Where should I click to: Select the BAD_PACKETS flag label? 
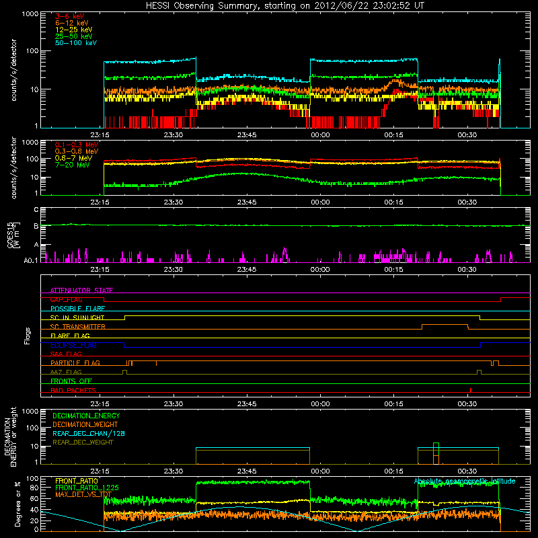(x=73, y=390)
